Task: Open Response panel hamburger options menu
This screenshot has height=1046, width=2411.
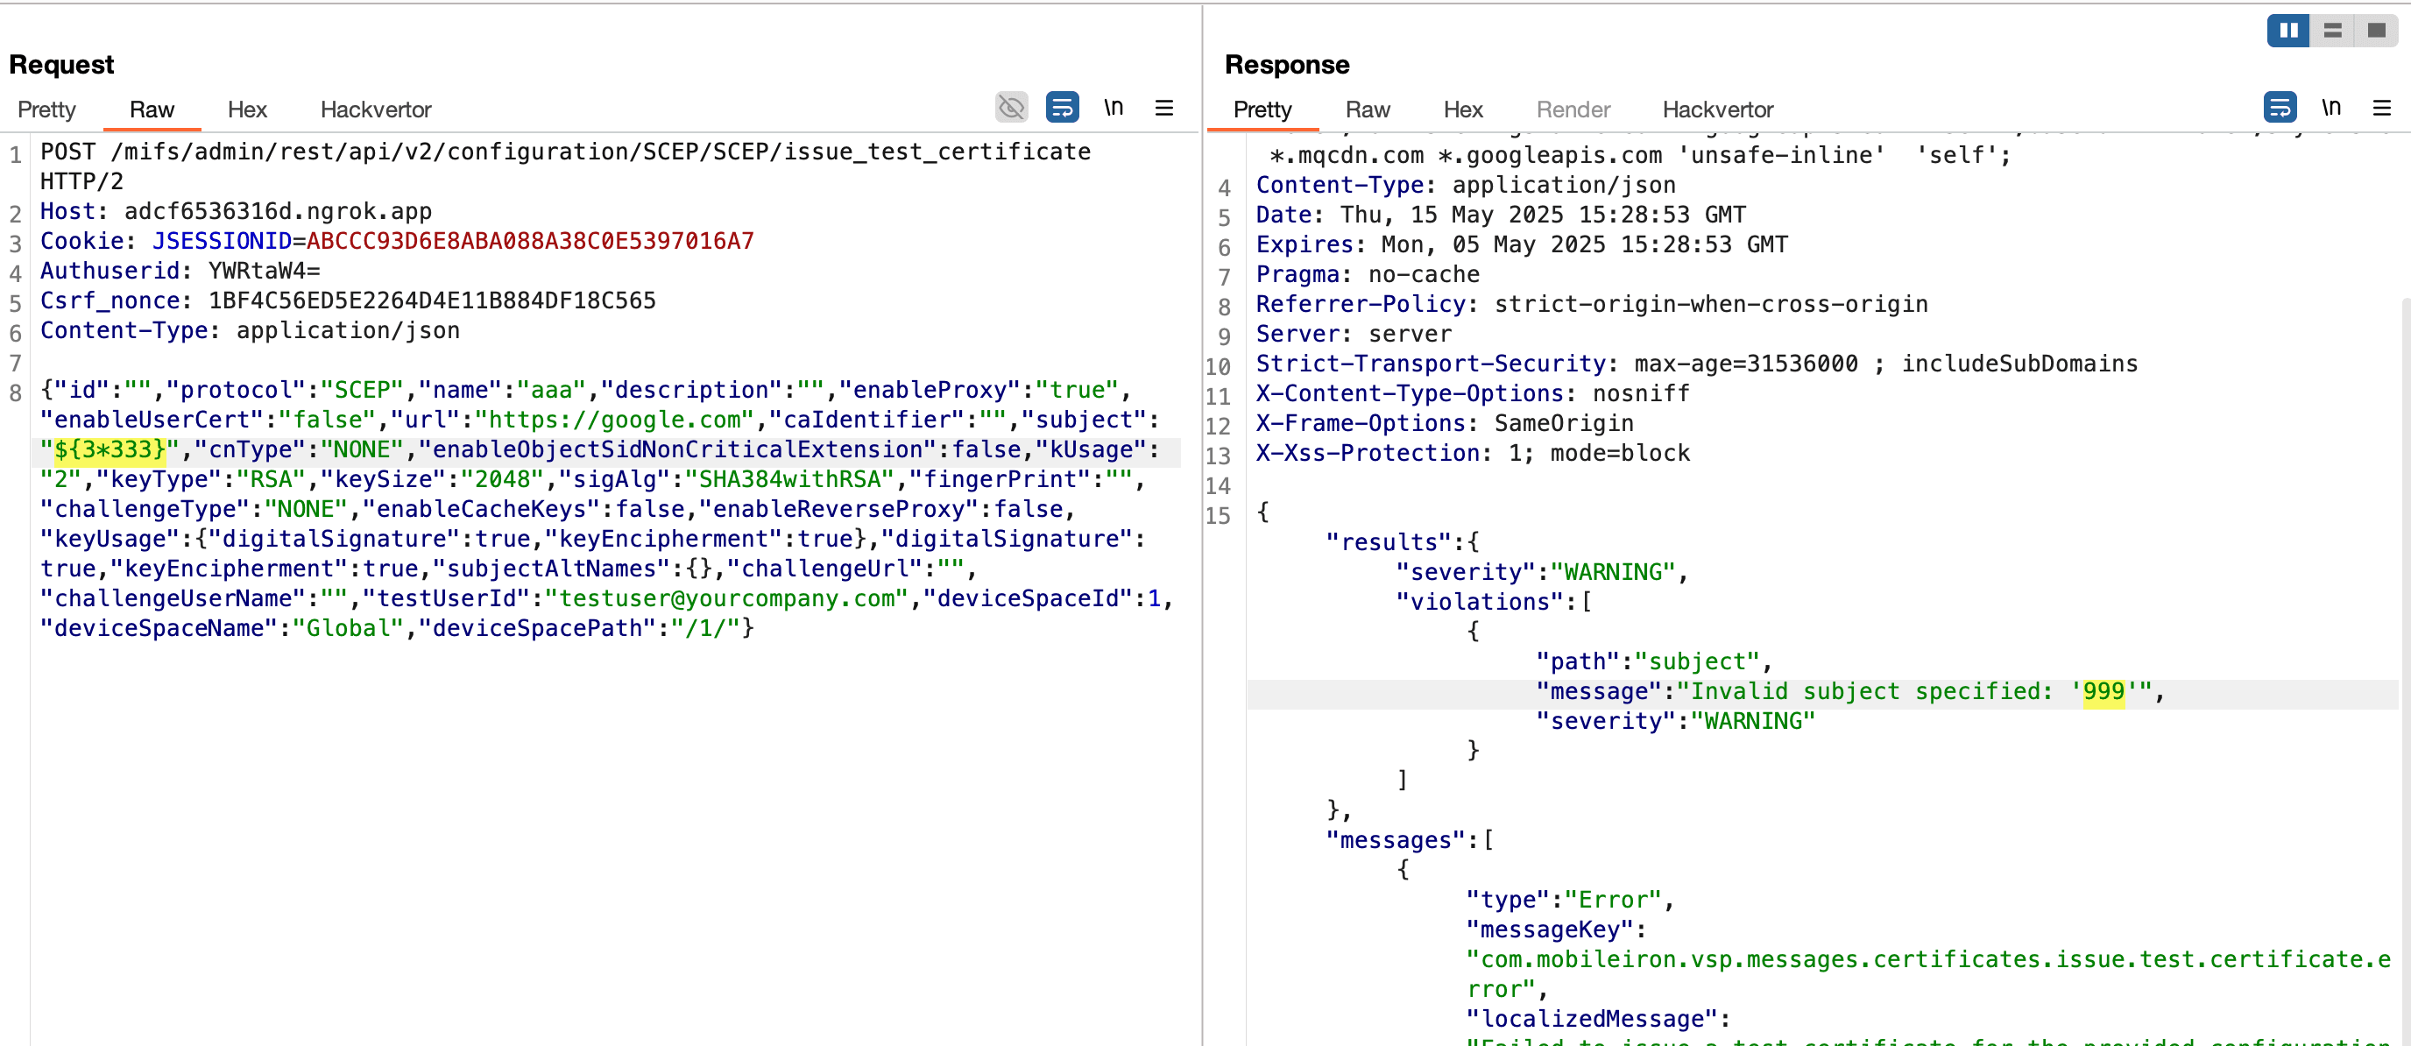Action: 2381,108
